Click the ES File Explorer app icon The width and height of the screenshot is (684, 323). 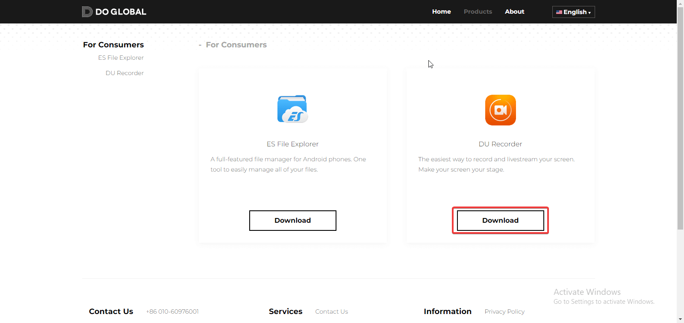coord(292,109)
